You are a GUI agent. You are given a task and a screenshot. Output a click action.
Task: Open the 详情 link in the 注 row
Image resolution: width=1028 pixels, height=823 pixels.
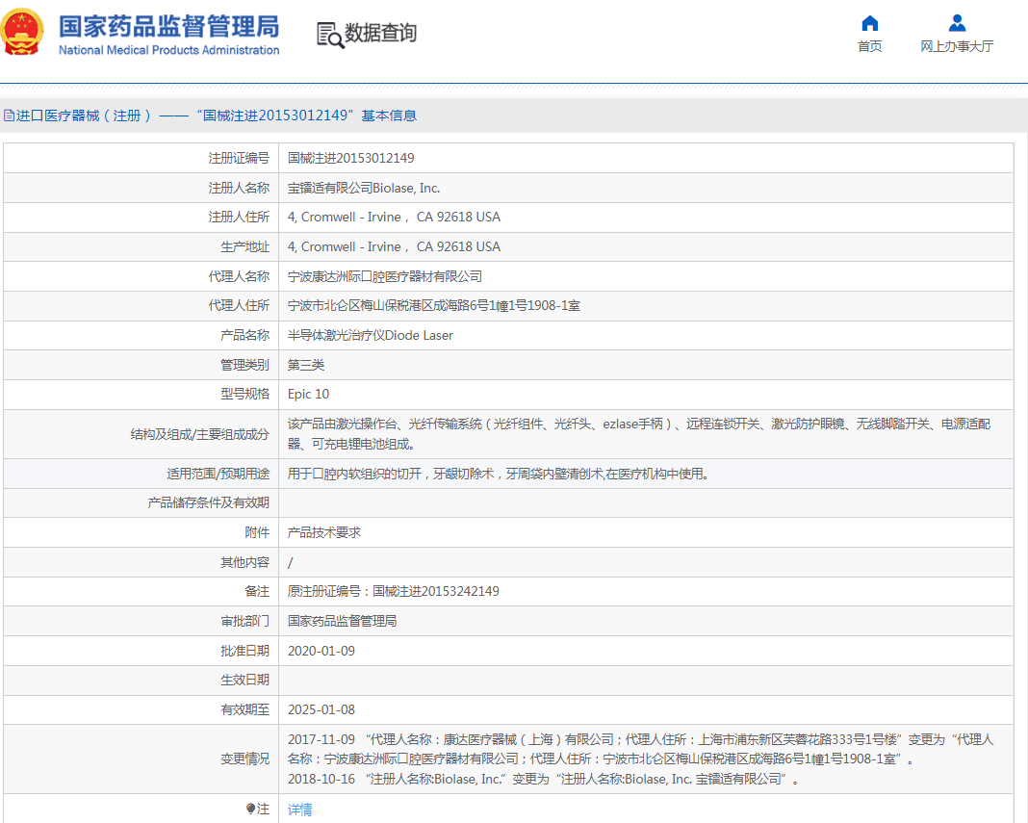tap(300, 810)
